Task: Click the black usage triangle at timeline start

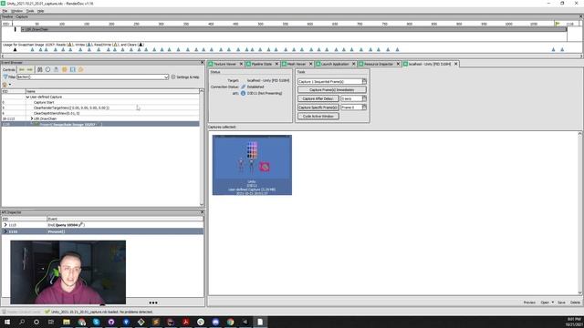Action: point(15,49)
